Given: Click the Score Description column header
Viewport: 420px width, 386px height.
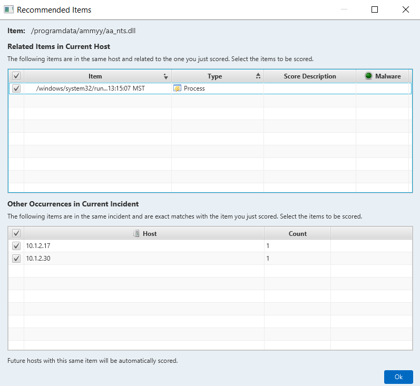Looking at the screenshot, I should [310, 76].
